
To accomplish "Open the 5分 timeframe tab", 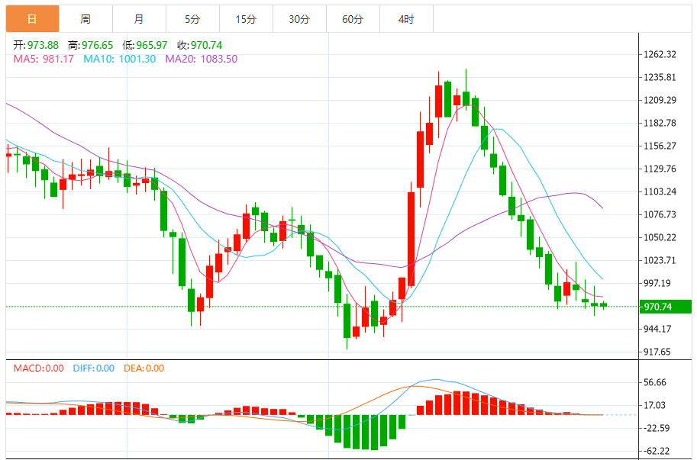I will coord(192,19).
